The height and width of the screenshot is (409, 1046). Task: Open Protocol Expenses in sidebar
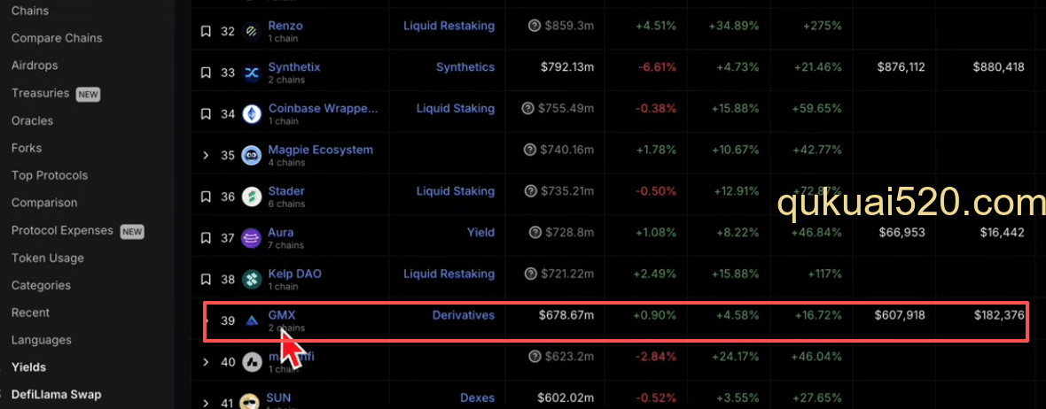(x=62, y=230)
